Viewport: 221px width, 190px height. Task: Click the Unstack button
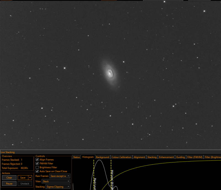[25, 184]
